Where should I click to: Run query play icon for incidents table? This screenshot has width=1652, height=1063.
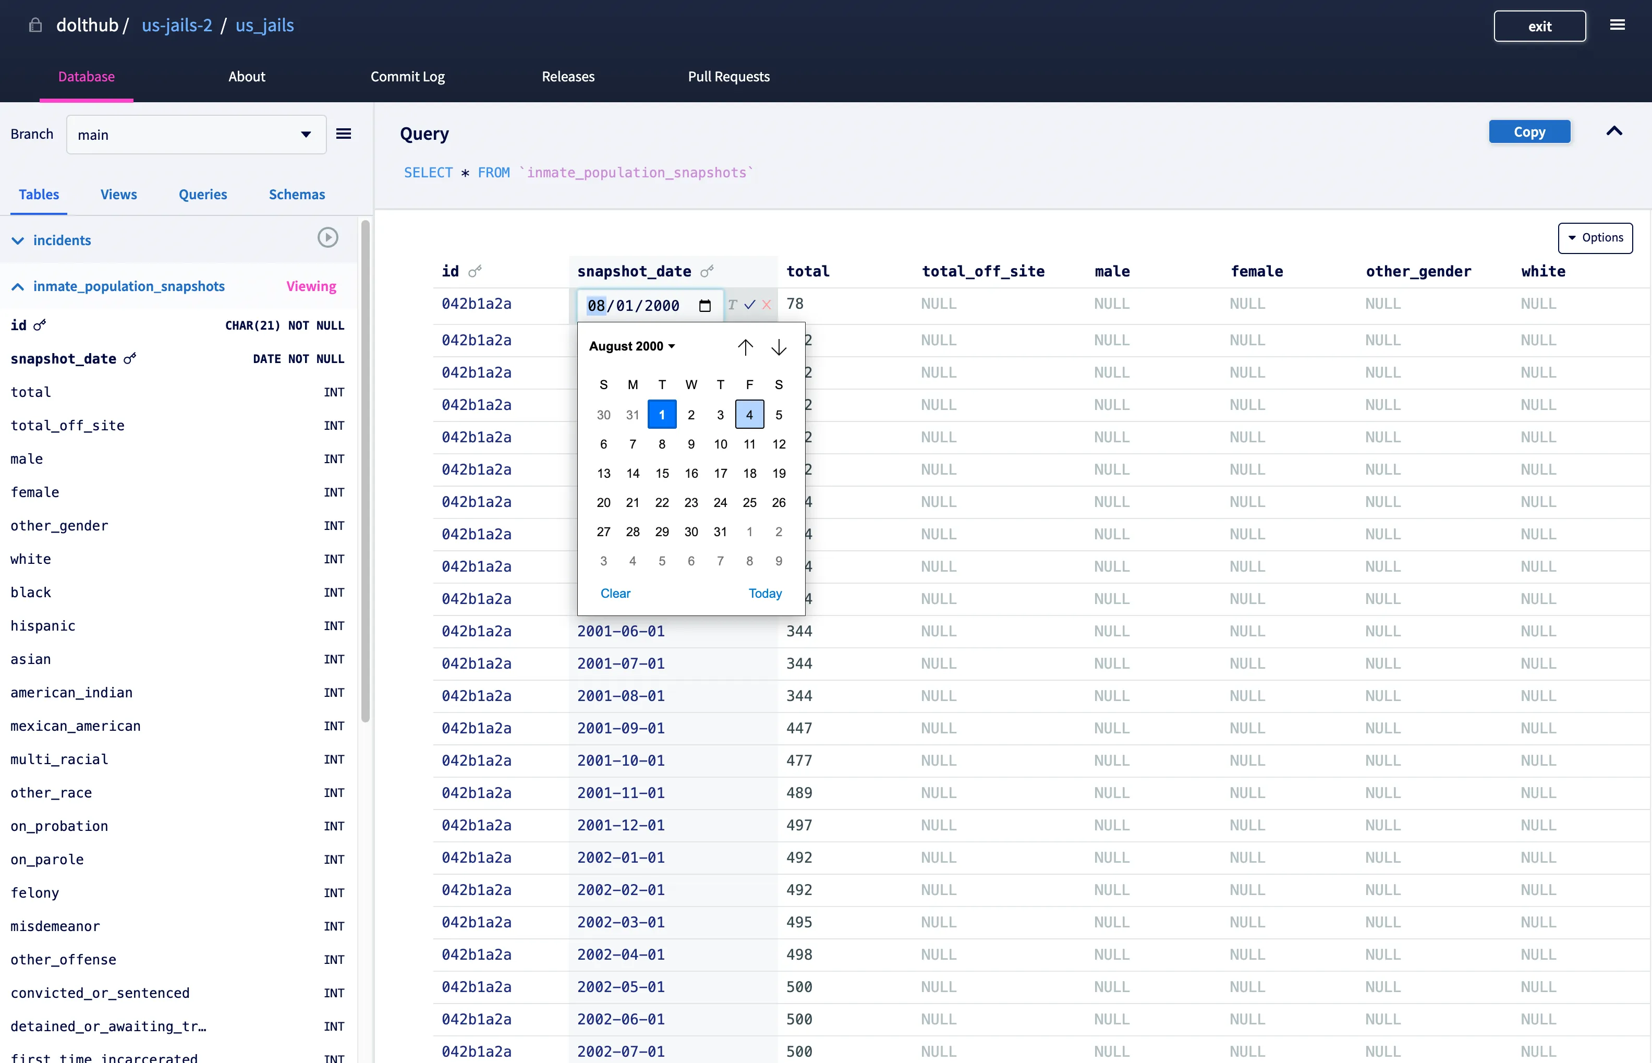tap(328, 238)
